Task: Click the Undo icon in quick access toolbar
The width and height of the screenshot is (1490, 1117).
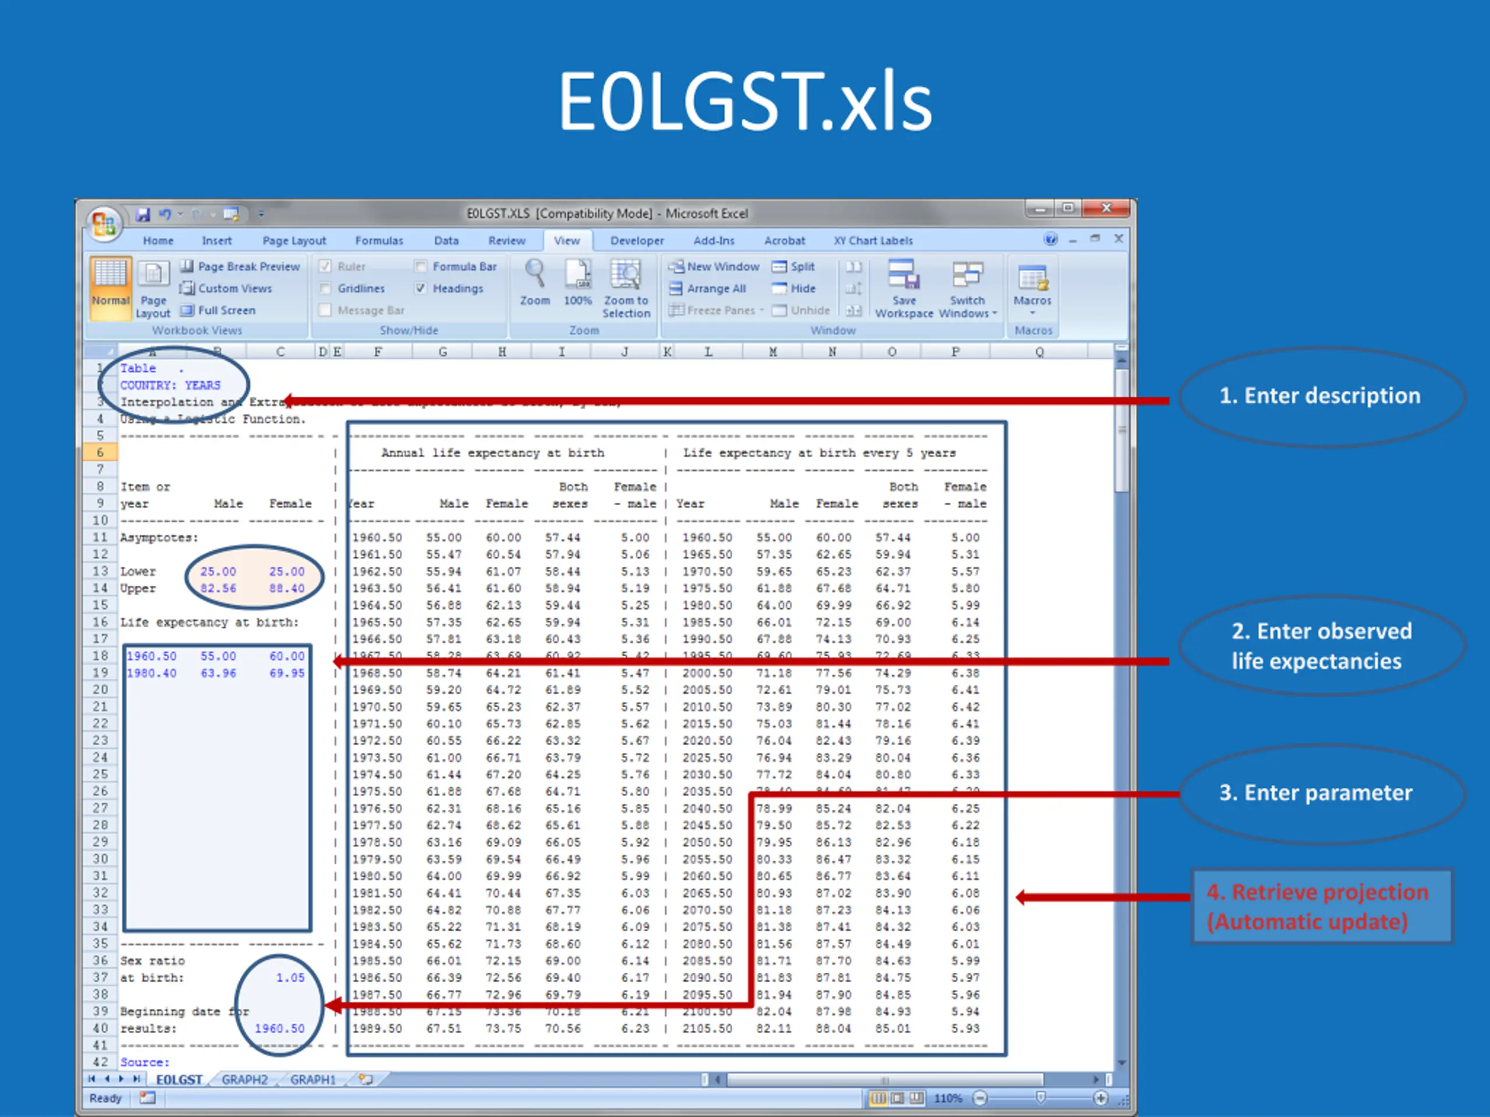Action: tap(164, 214)
